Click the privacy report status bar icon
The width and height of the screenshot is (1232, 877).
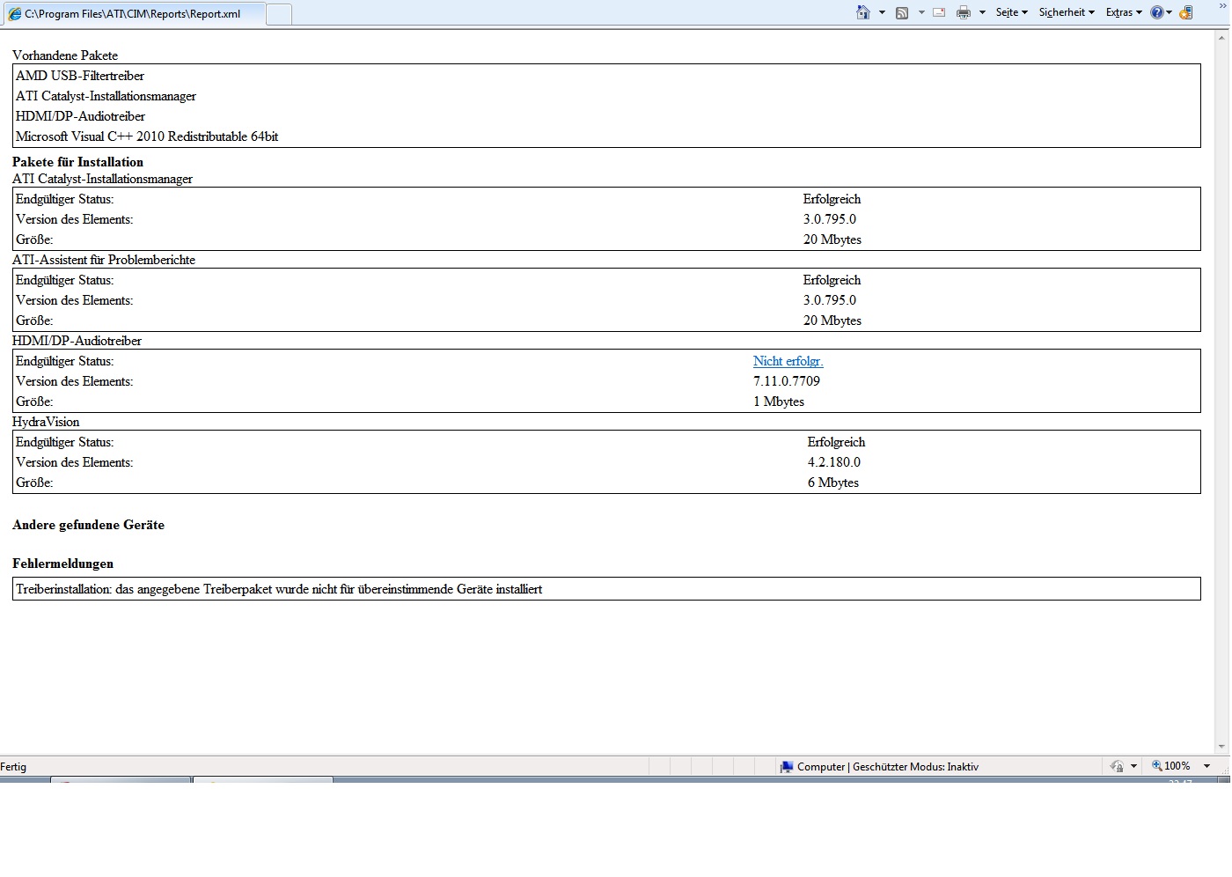(1117, 766)
